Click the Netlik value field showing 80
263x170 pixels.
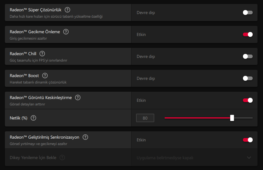coord(145,118)
